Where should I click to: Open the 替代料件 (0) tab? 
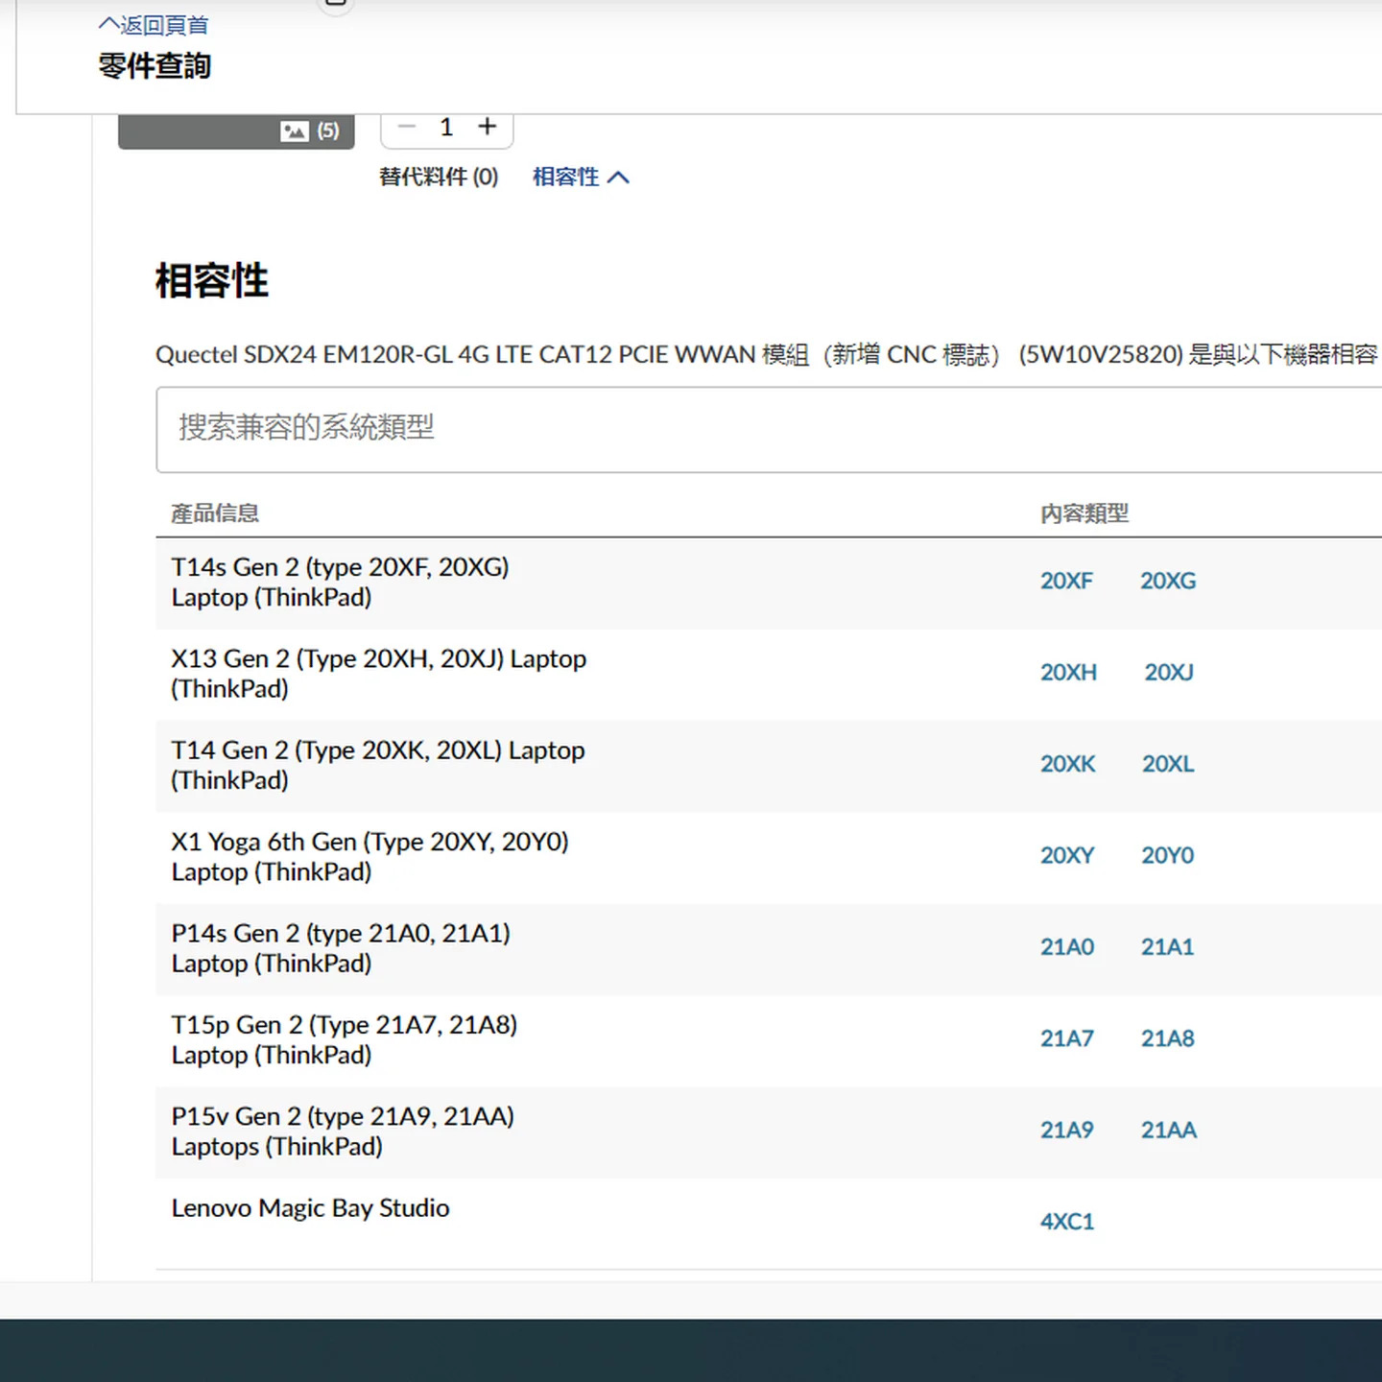click(439, 177)
